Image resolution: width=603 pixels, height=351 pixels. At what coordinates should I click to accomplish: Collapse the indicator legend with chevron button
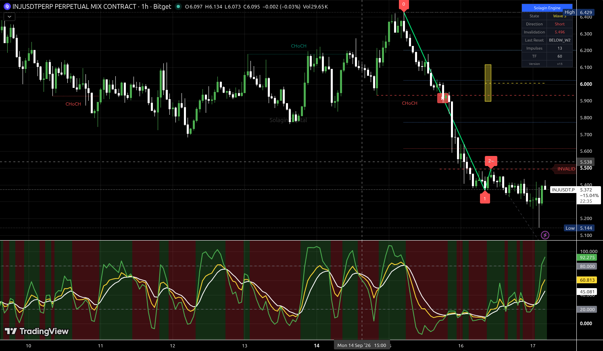point(9,17)
